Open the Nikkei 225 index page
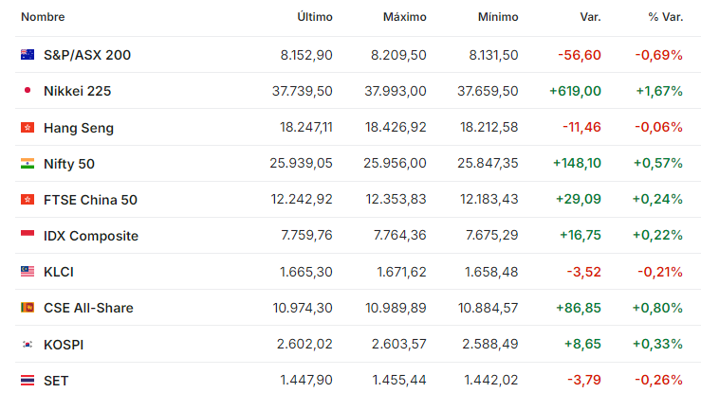 tap(78, 91)
